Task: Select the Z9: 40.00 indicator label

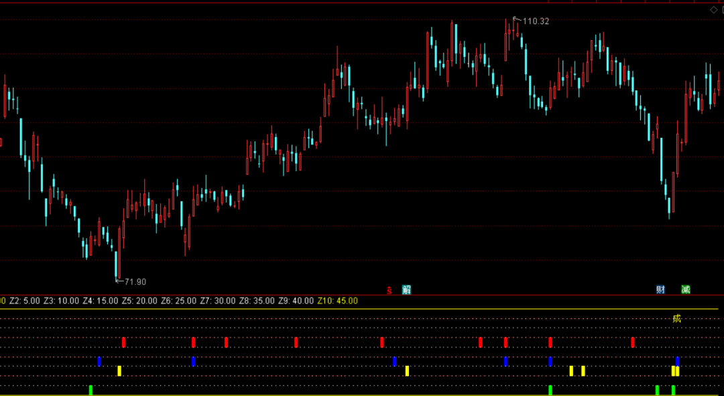Action: pos(296,301)
